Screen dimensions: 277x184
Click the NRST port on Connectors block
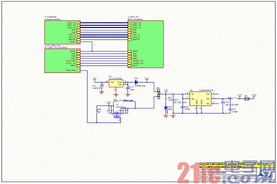pyautogui.click(x=78, y=42)
